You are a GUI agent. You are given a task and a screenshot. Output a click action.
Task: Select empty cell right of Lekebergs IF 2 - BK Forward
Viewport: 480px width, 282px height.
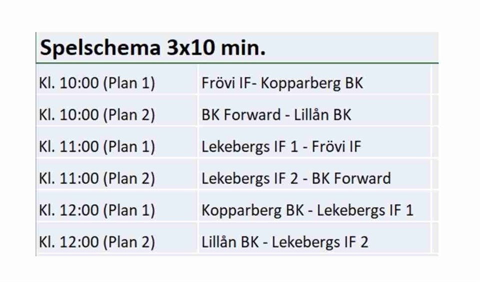point(435,178)
